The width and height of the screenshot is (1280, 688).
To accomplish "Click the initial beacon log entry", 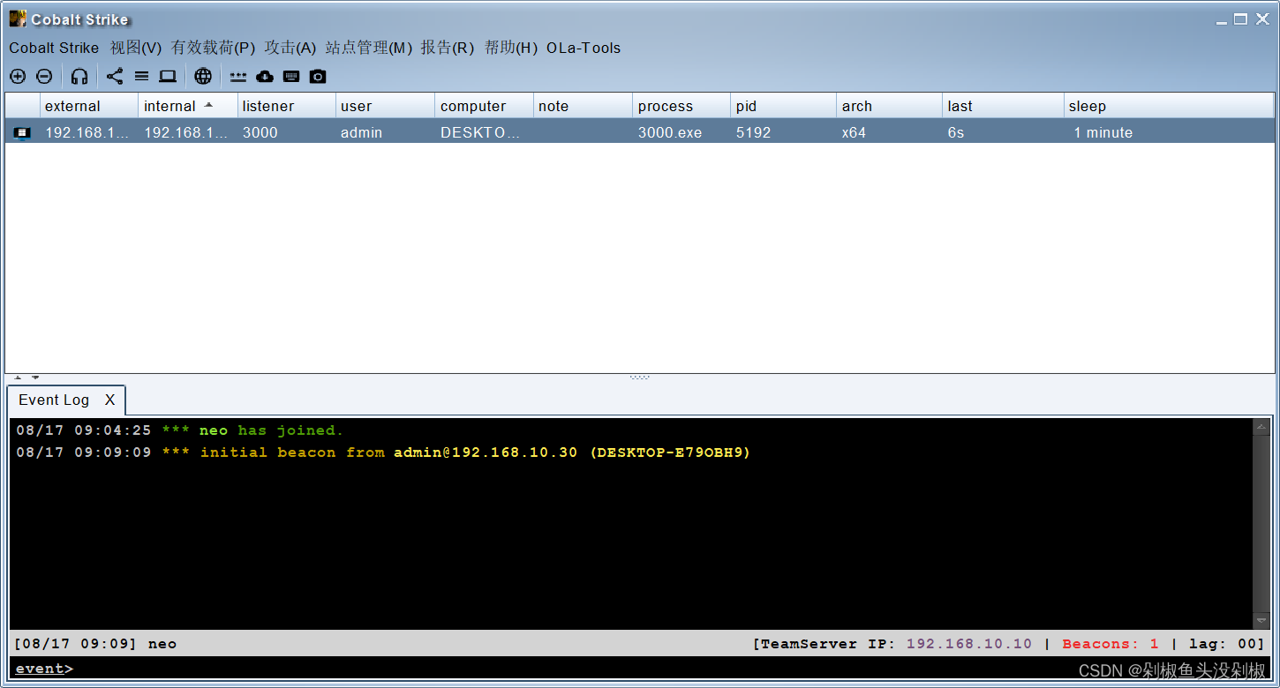I will [383, 452].
